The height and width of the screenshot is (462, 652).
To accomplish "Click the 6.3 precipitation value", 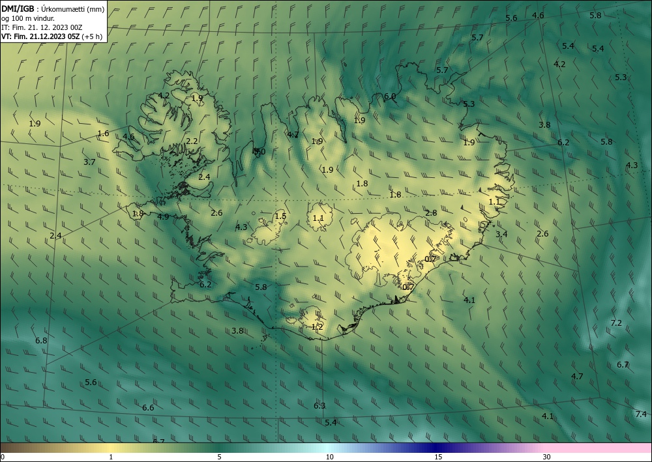I will [x=319, y=406].
